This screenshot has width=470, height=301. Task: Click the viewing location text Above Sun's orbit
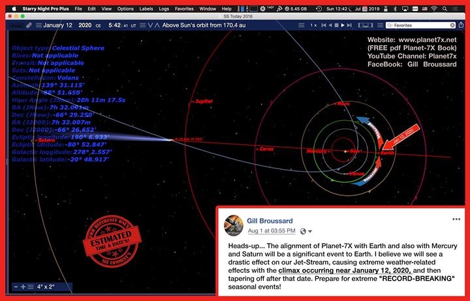[204, 25]
